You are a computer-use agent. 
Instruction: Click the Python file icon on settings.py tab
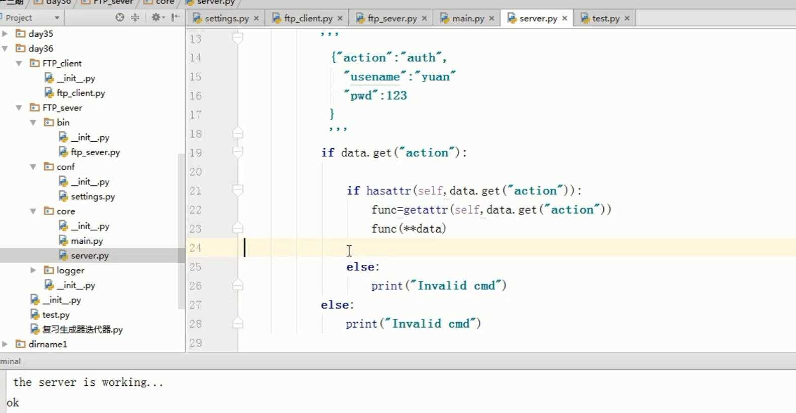pos(197,18)
